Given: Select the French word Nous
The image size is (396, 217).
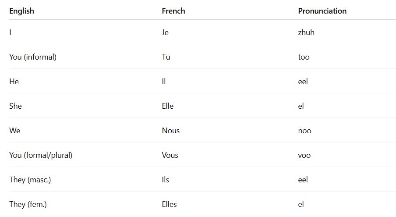Looking at the screenshot, I should pos(171,131).
